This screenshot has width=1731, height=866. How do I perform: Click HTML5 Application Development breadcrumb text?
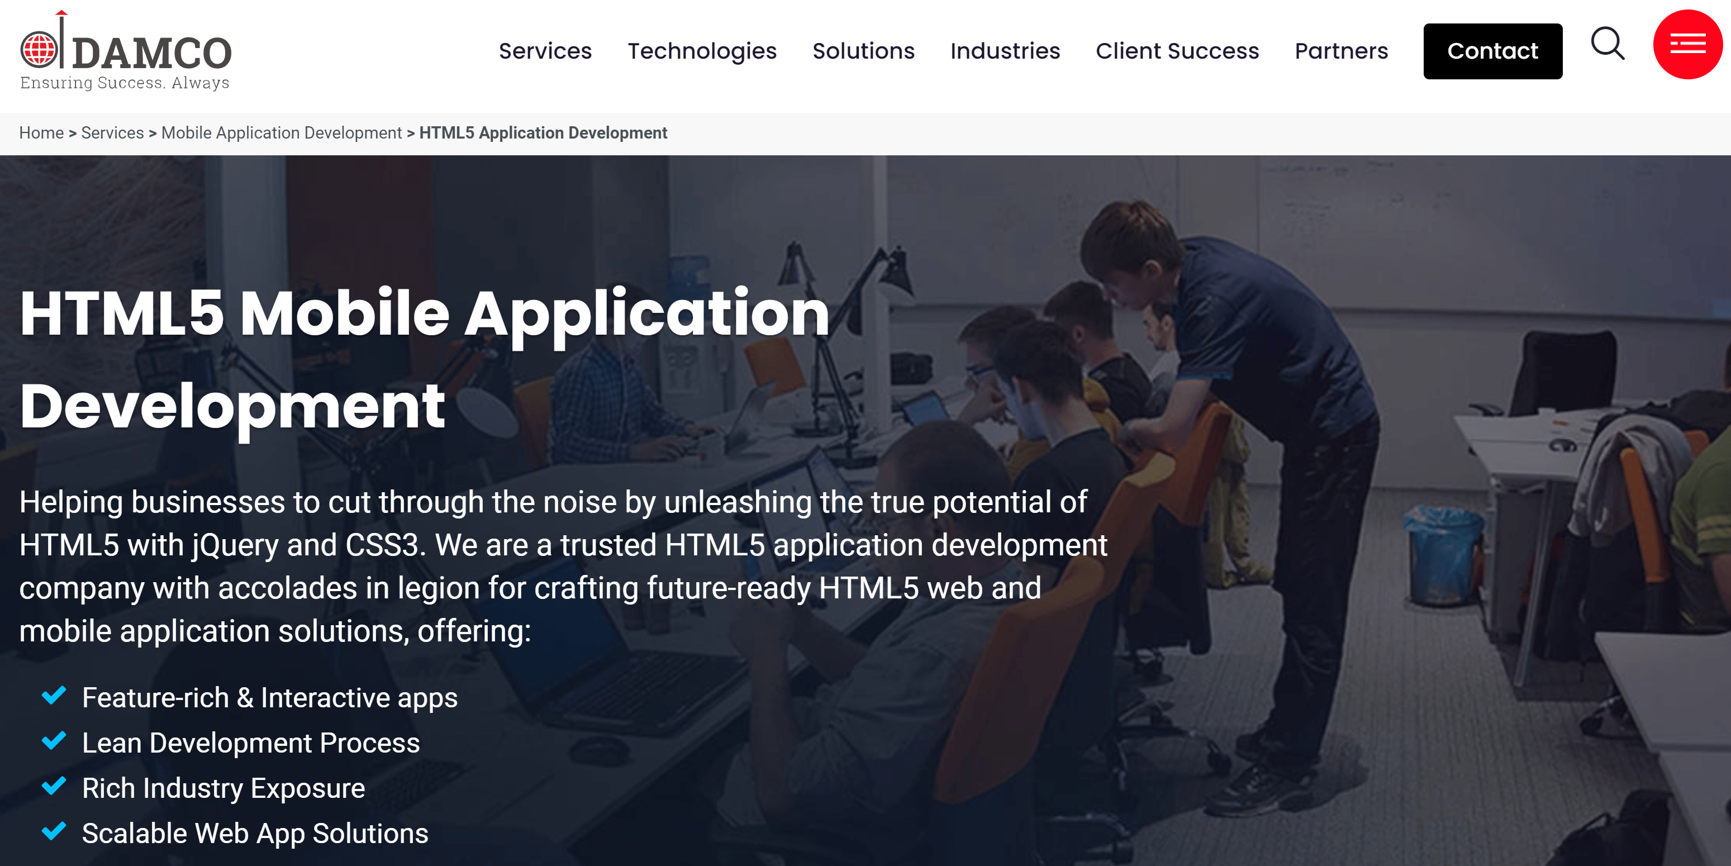543,133
